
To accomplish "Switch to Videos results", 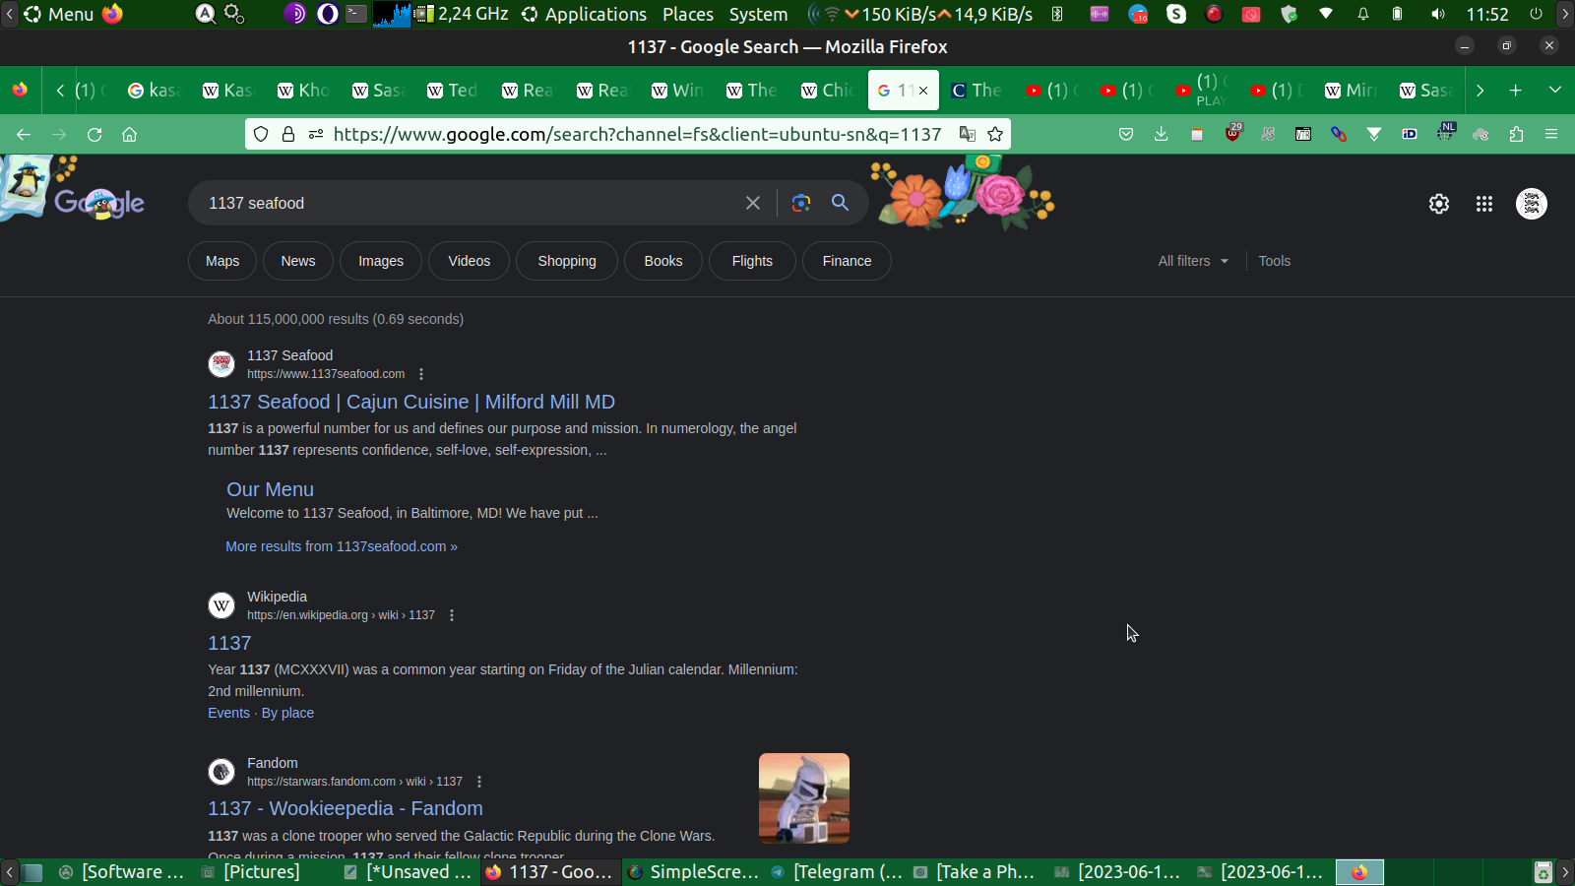I will [470, 261].
